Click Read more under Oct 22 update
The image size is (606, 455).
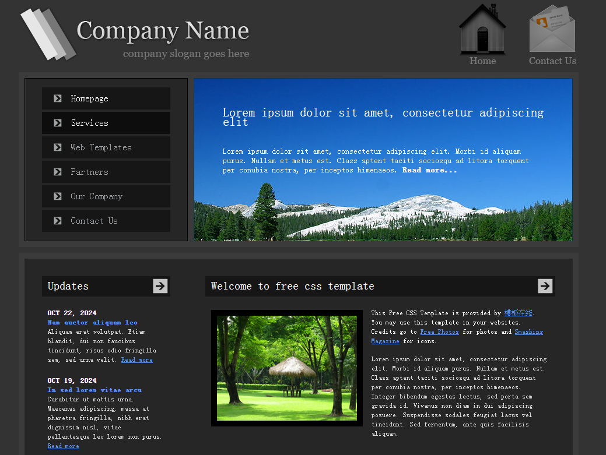(x=136, y=360)
